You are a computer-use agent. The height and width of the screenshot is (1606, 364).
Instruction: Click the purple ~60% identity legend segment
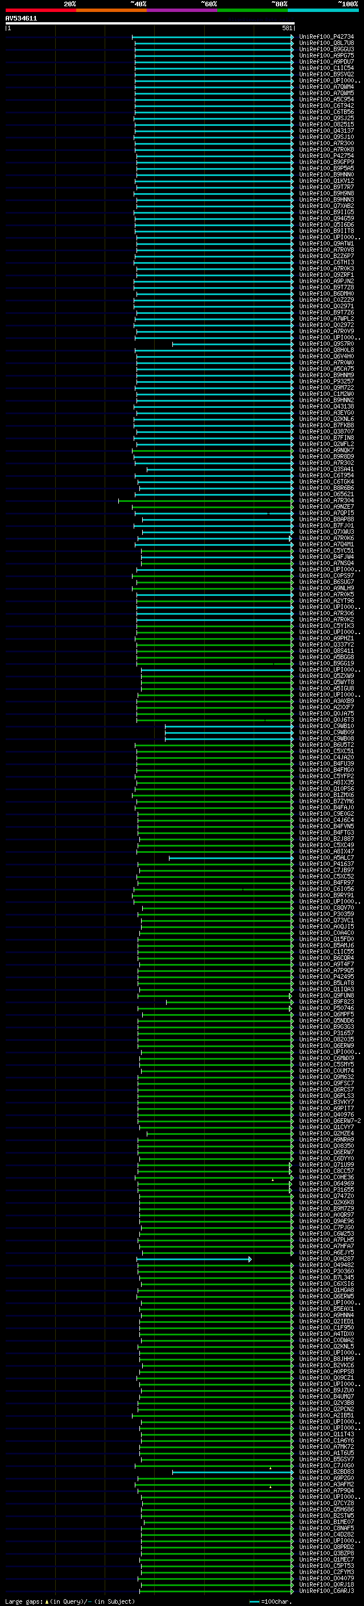click(181, 10)
